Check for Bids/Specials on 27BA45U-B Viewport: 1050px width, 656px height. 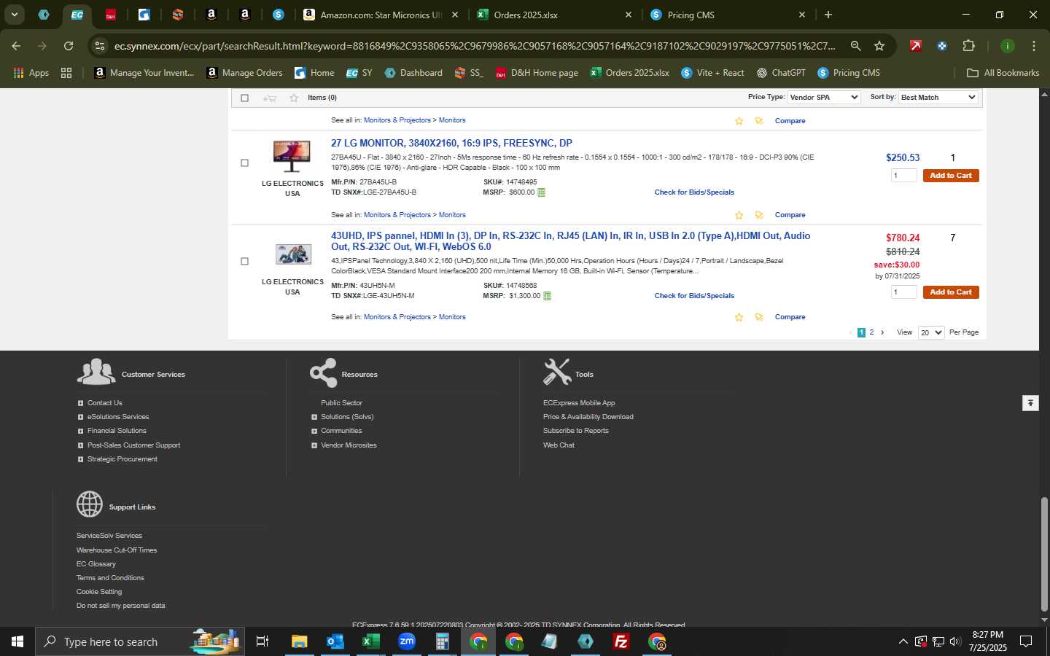[694, 192]
